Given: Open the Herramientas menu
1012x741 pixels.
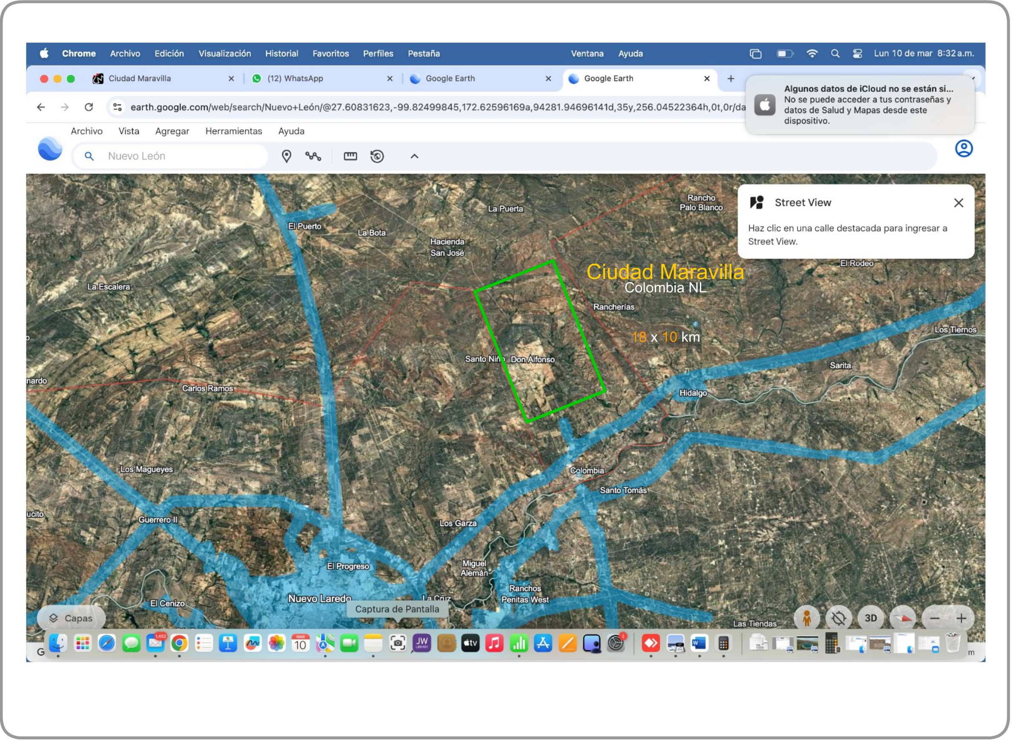Looking at the screenshot, I should tap(233, 131).
